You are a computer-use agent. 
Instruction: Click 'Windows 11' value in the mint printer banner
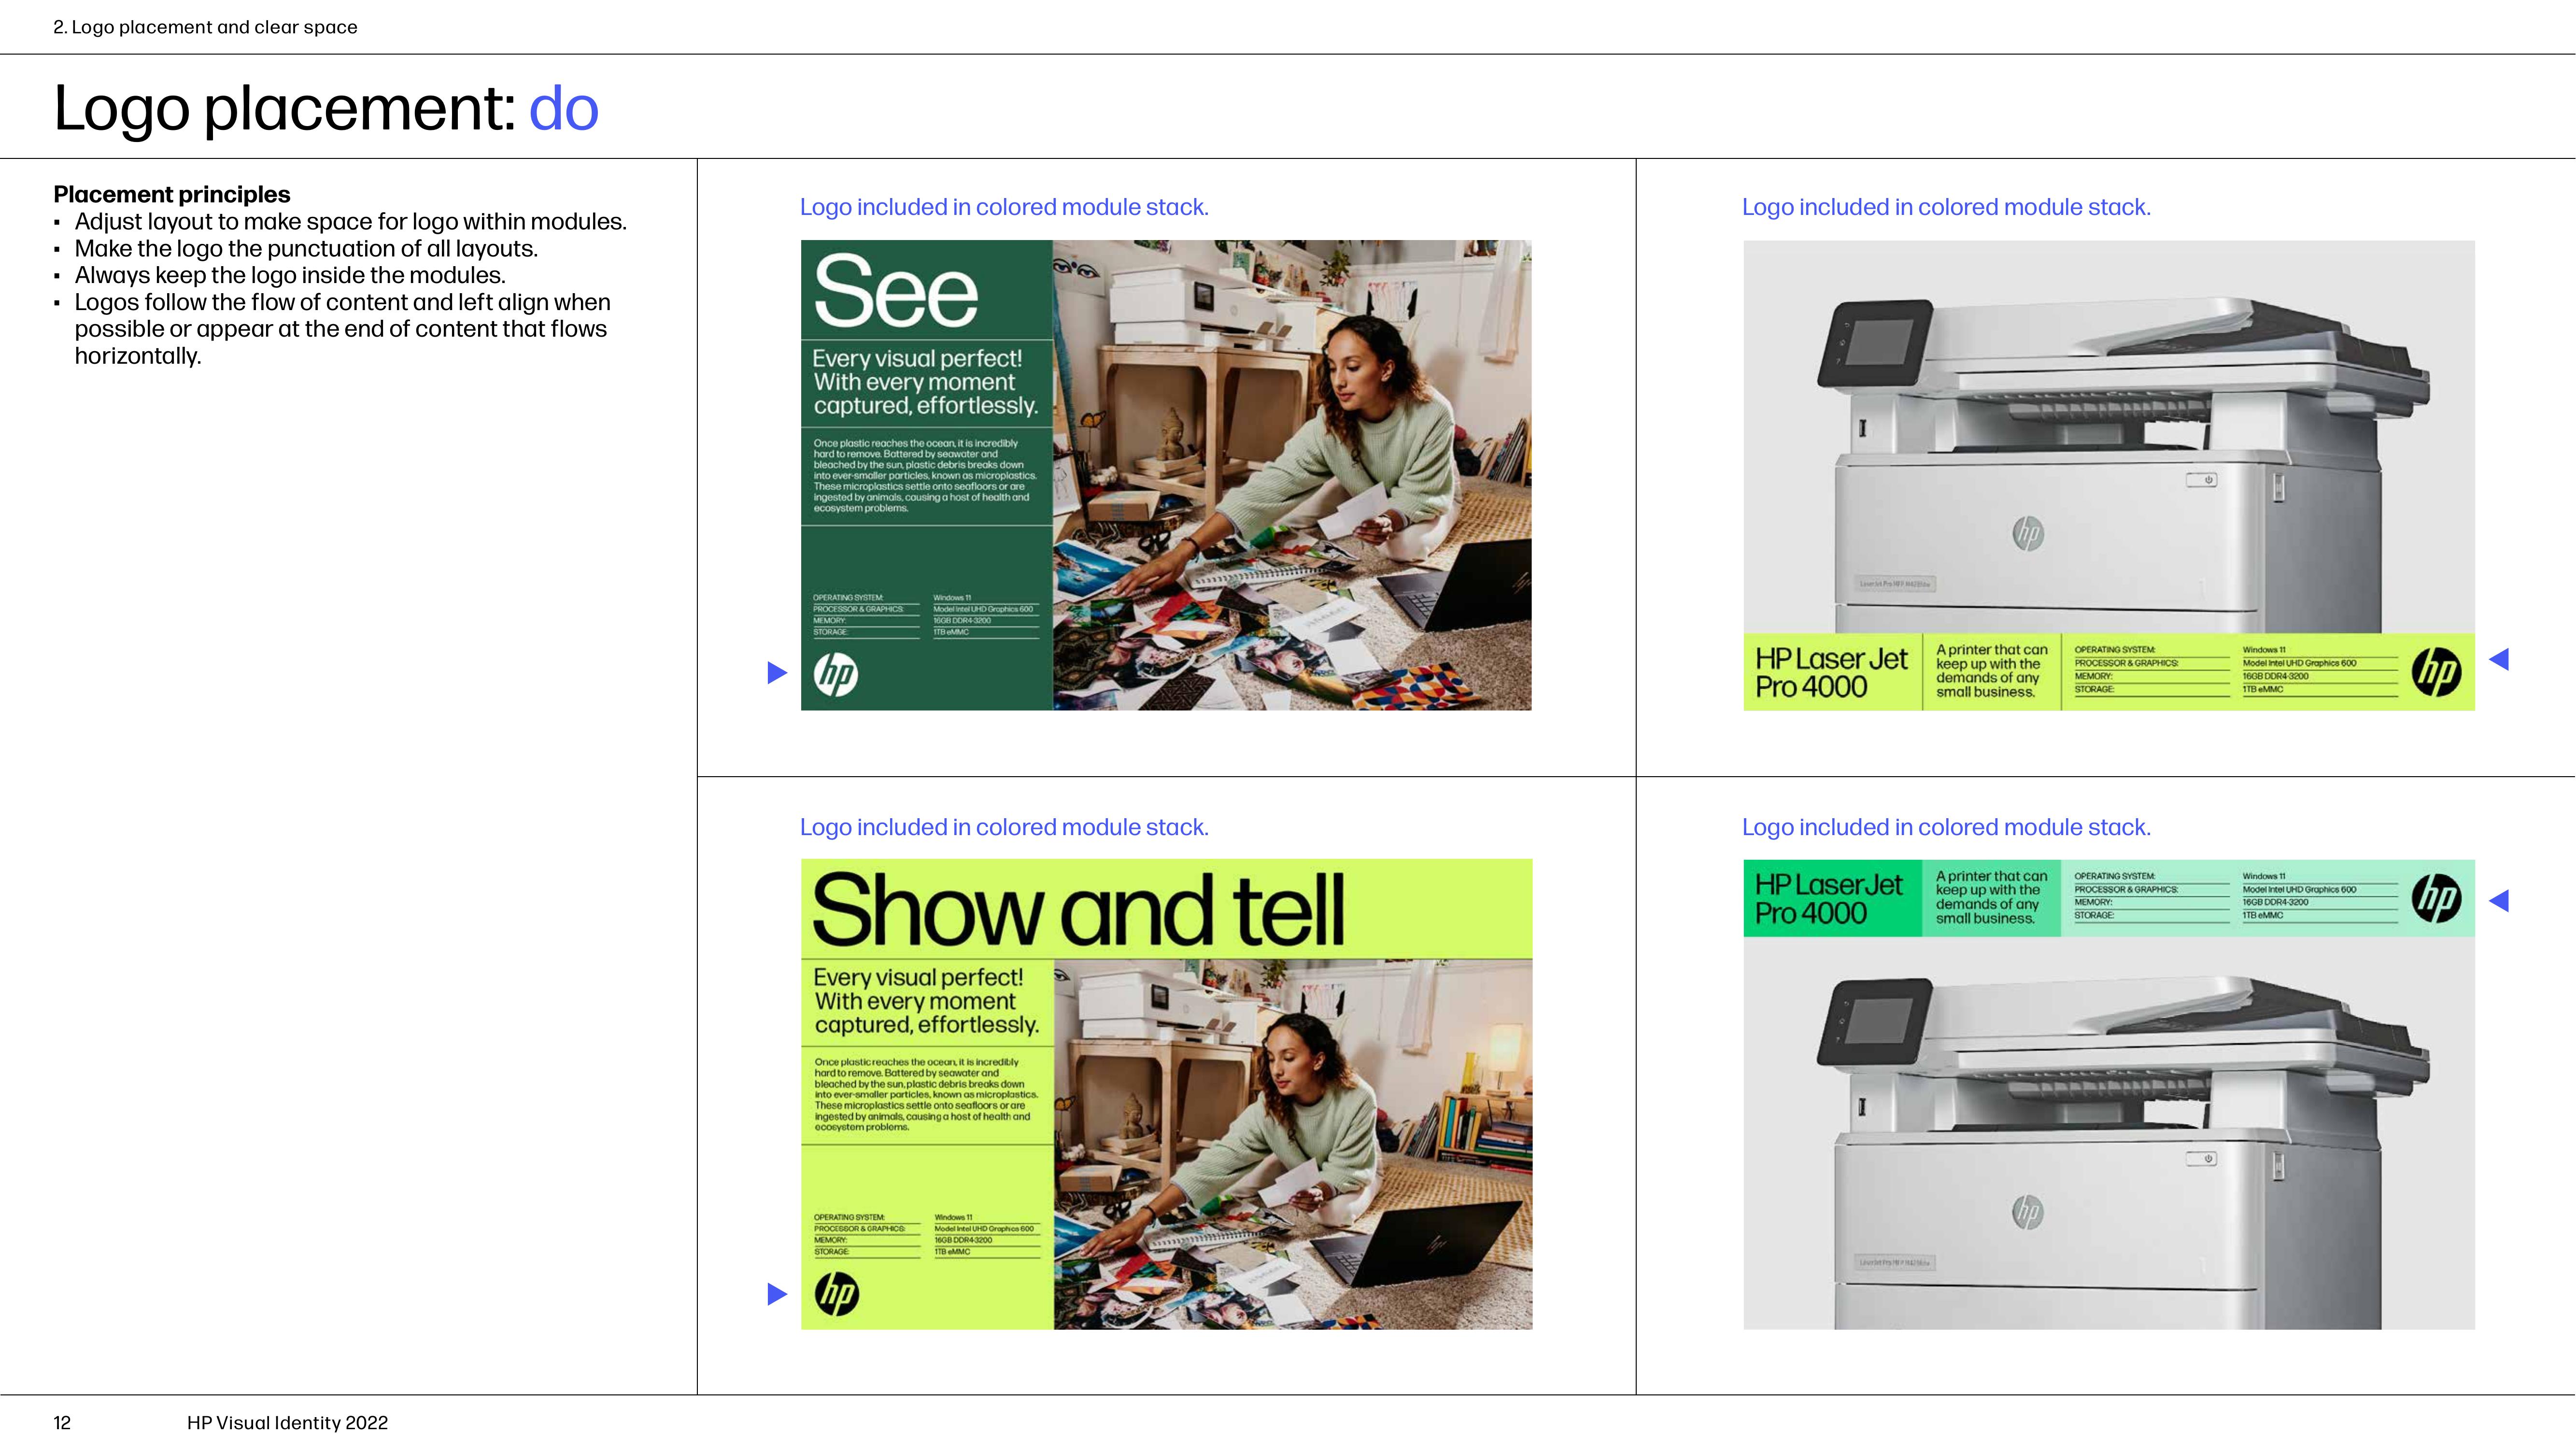click(2263, 876)
